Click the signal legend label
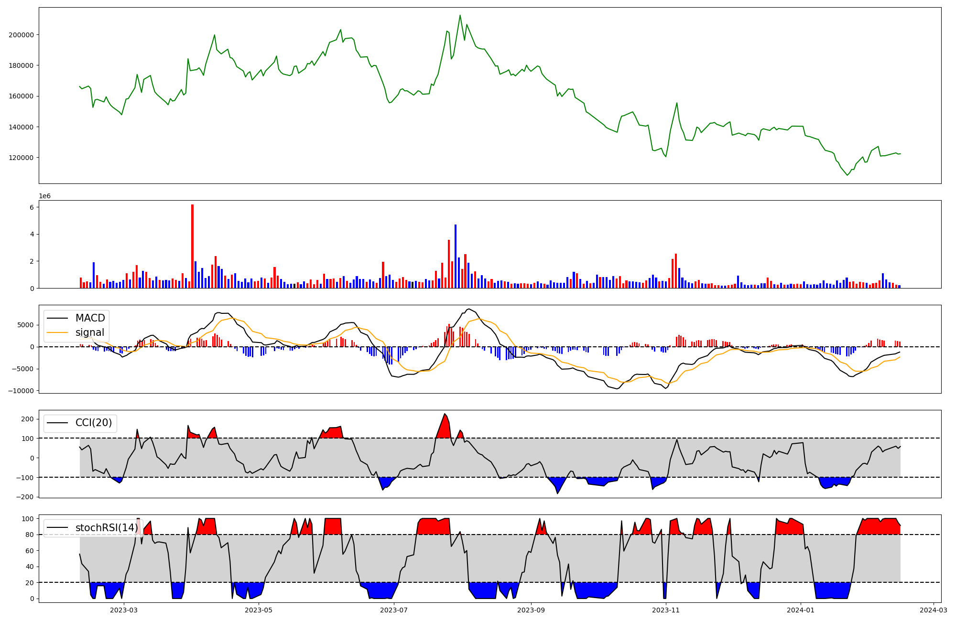This screenshot has height=621, width=956. point(90,332)
